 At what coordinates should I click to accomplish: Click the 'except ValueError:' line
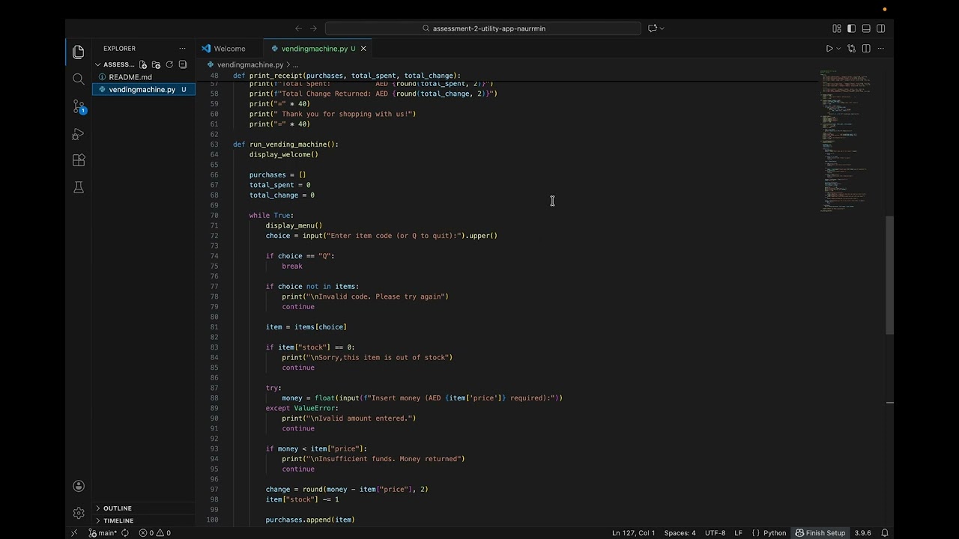302,408
